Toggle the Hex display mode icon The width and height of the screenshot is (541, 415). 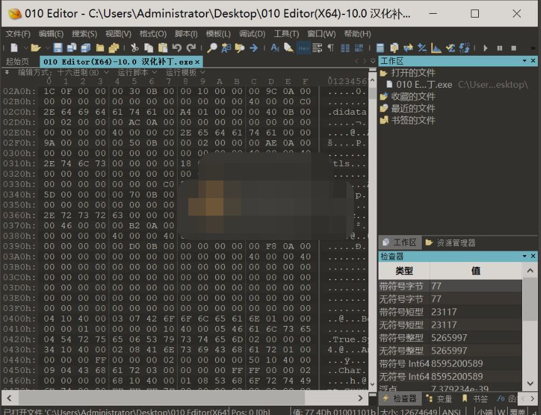[x=305, y=47]
